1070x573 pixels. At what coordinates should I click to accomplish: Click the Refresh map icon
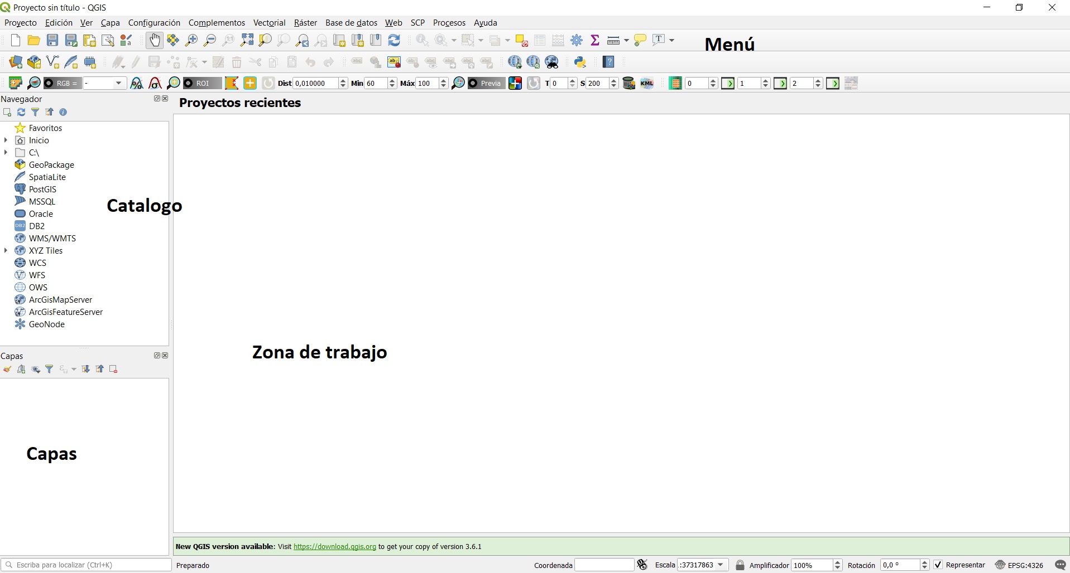point(394,40)
